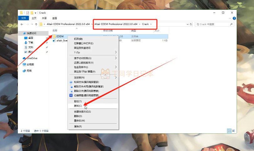Screen dimensions: 254x151
Task: Click the title bar folder icon
Action: (x=21, y=13)
